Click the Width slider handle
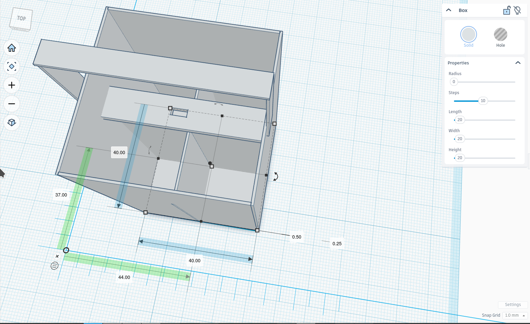The width and height of the screenshot is (530, 324). coord(460,139)
